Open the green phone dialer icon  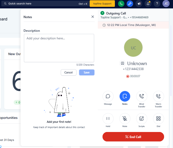[x=121, y=4]
